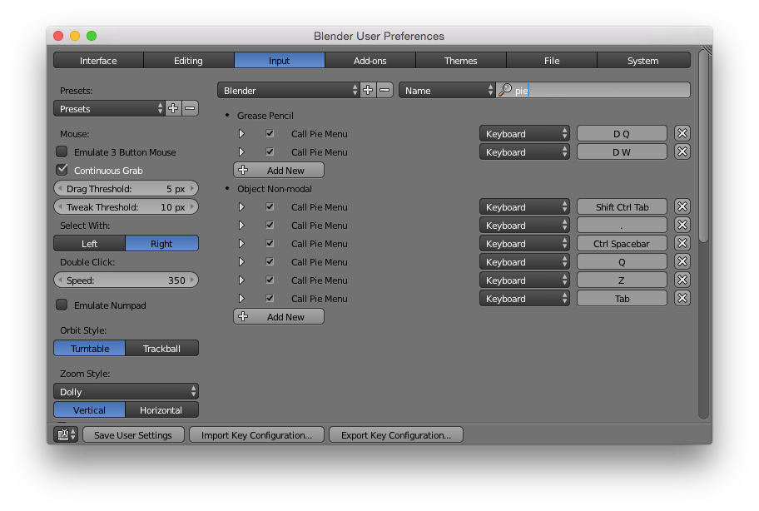Change the Ctrl Spacebar key binding
This screenshot has height=511, width=759.
click(622, 243)
